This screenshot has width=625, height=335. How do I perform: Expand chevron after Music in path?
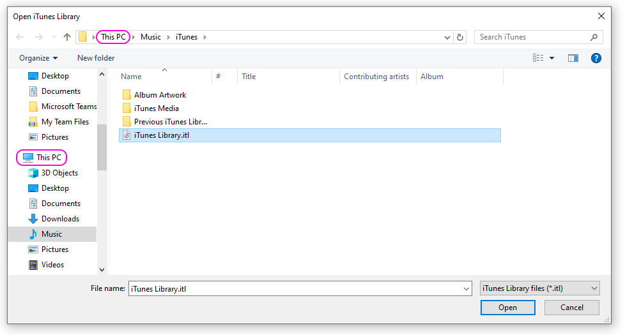[168, 37]
